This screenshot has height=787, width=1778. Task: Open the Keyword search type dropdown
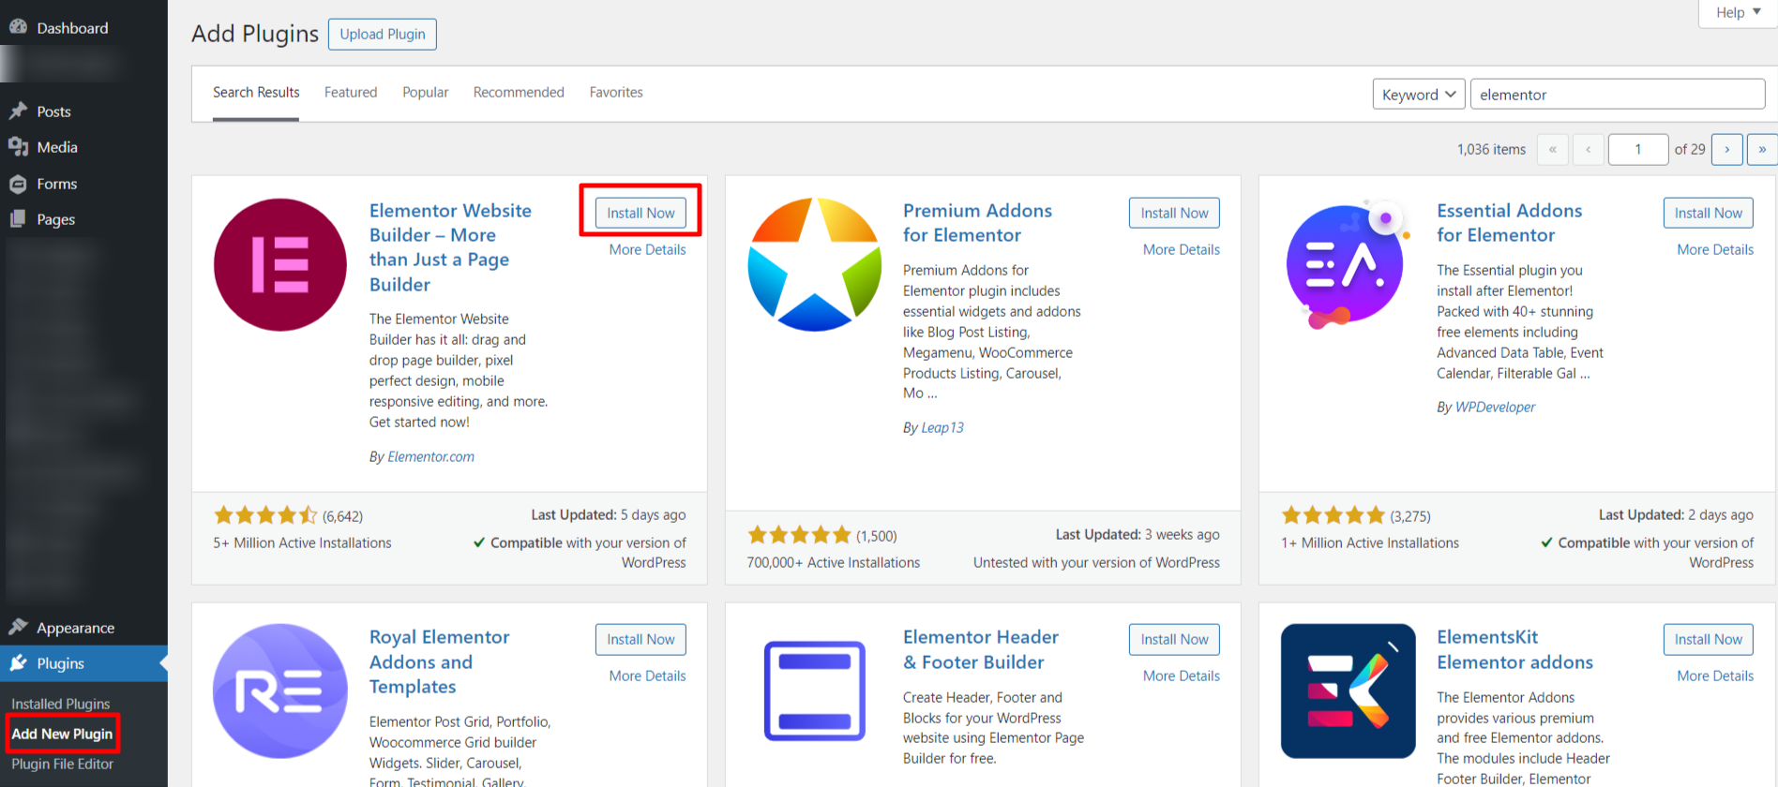1419,94
